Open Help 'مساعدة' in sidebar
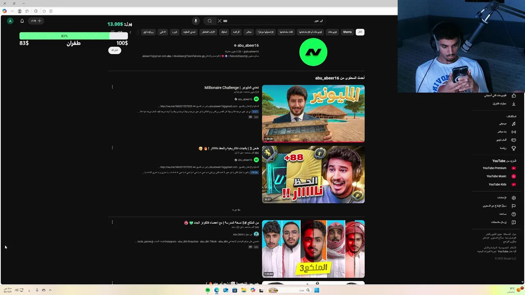 coord(507,214)
